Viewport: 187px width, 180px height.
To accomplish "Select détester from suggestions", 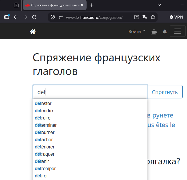I will [90, 103].
